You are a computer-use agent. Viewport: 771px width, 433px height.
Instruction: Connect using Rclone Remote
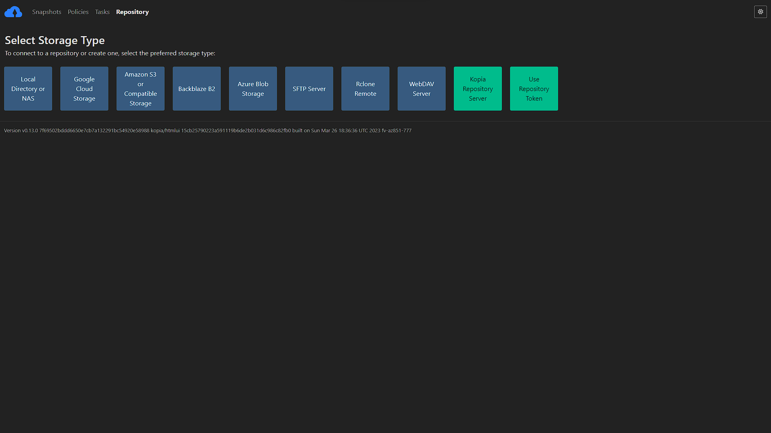(x=365, y=88)
